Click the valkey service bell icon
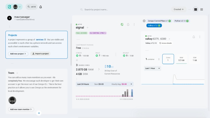The height and width of the screenshot is (118, 210). (194, 37)
